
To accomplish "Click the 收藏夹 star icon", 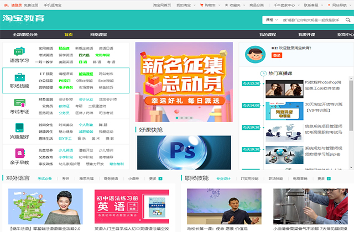I will tap(226, 5).
